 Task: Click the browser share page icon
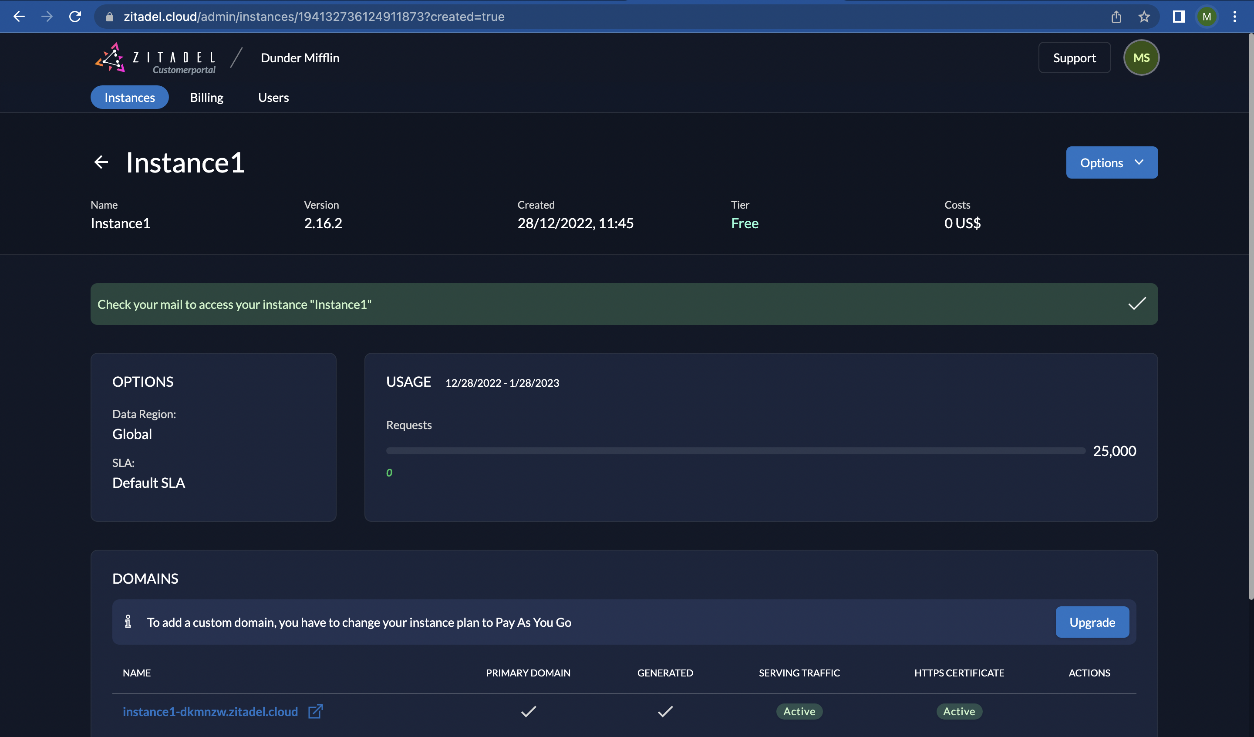coord(1116,17)
